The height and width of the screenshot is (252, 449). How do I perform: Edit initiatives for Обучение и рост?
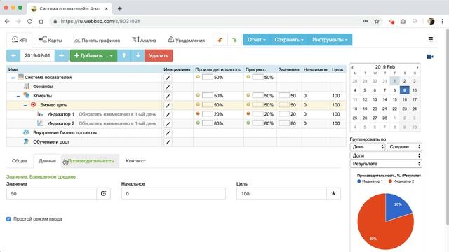[x=168, y=142]
